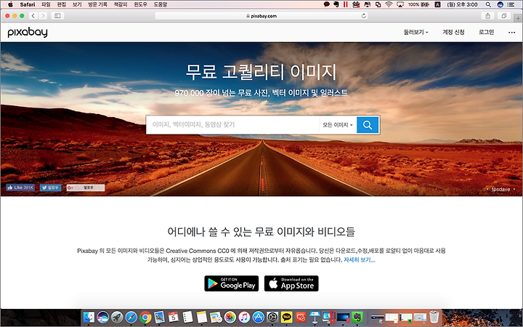Open the Trash in dock
Screen dimensions: 523x327
[434, 317]
